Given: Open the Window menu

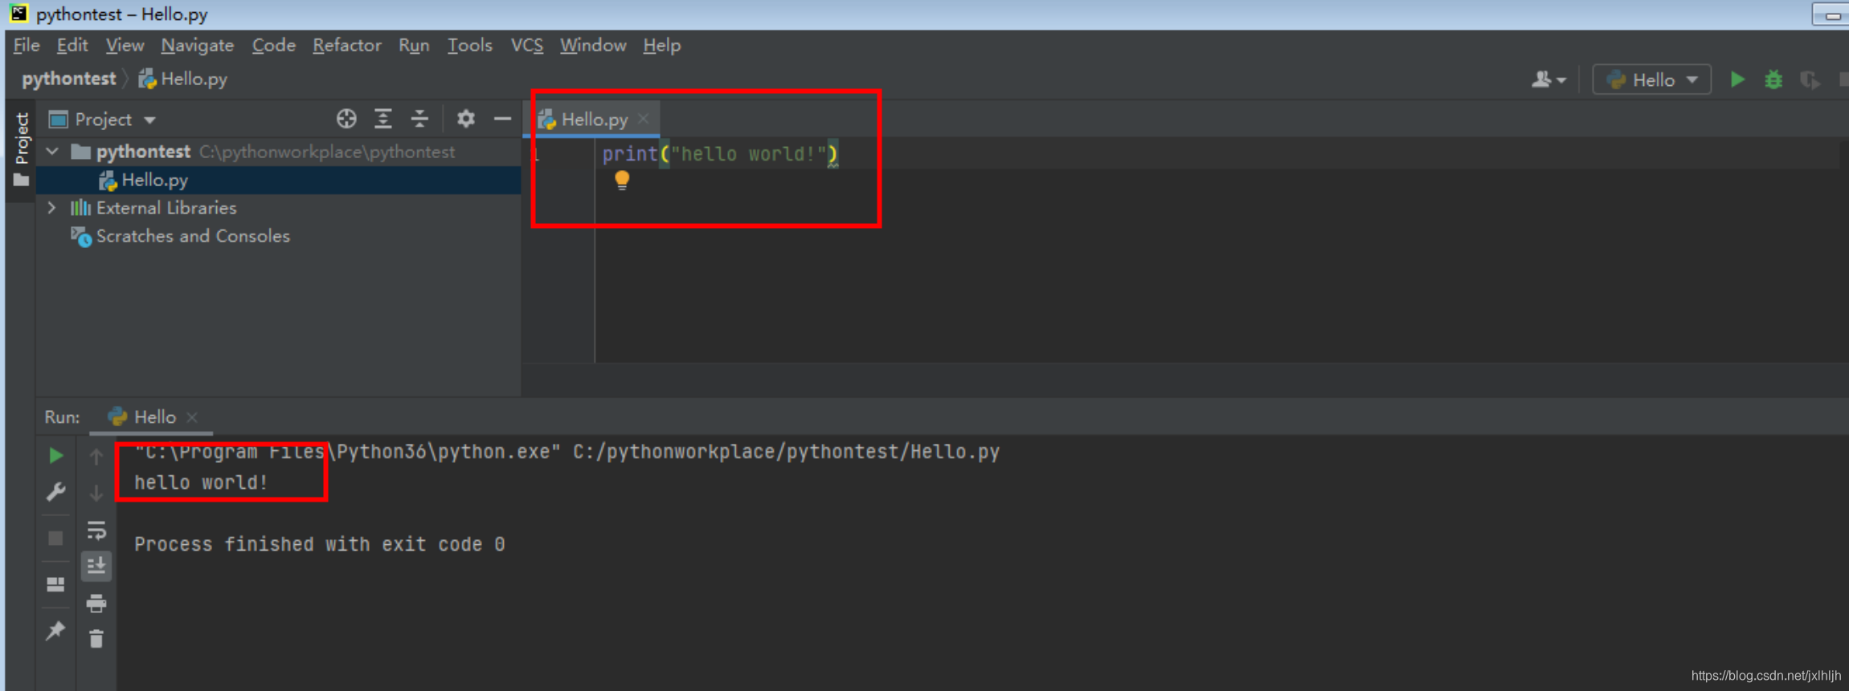Looking at the screenshot, I should point(592,45).
